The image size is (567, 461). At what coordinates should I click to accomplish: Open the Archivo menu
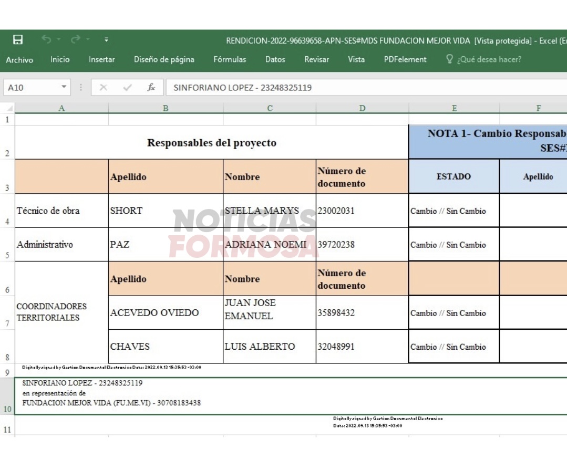(x=19, y=60)
